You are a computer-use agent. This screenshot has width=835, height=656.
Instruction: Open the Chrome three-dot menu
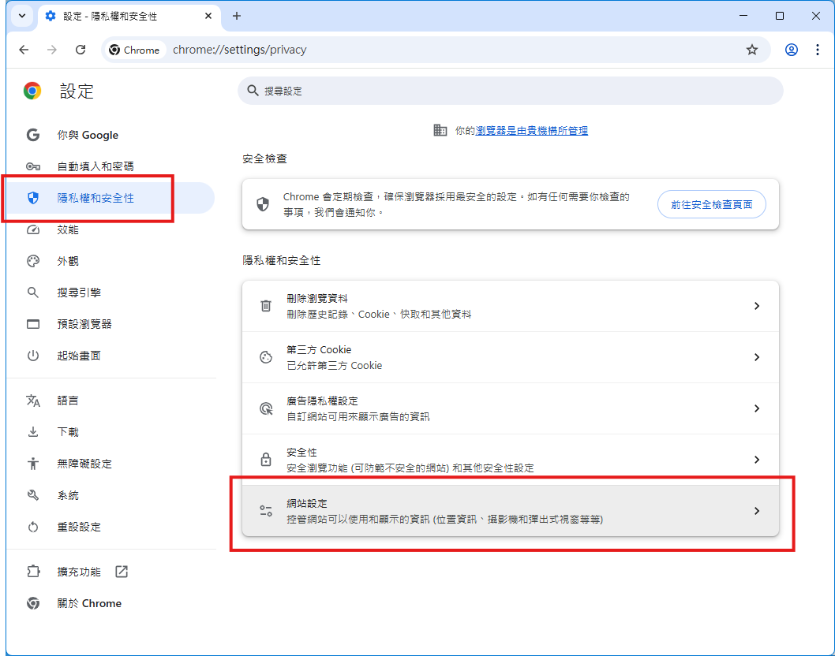818,49
